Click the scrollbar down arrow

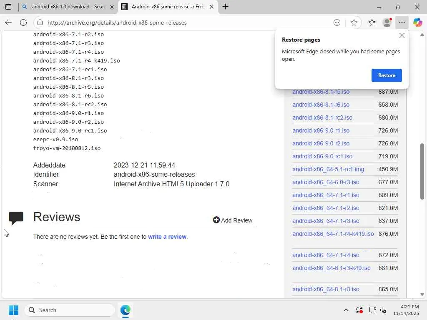[x=422, y=295]
